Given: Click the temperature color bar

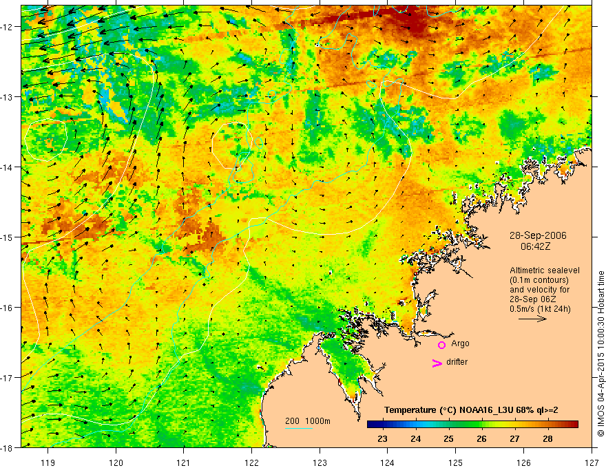Looking at the screenshot, I should click(x=472, y=425).
